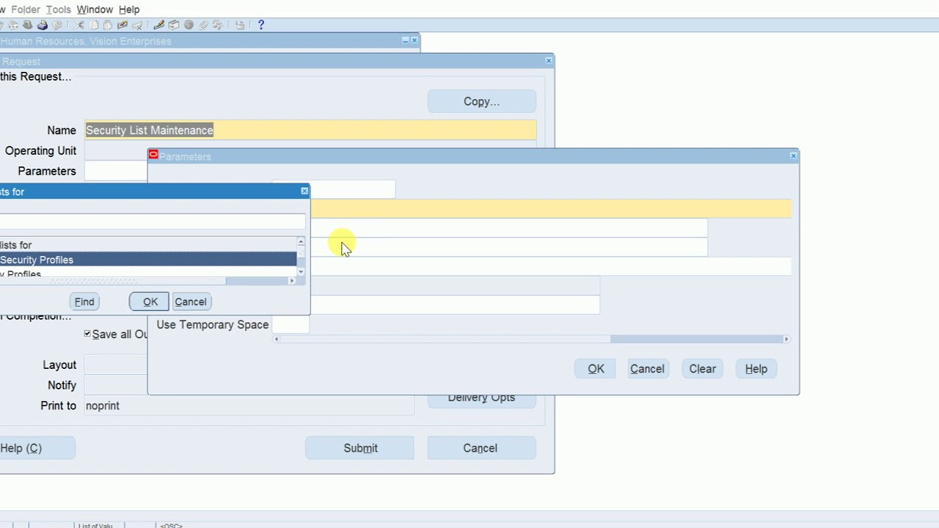Click the Attachments paperclip icon

coord(203,25)
